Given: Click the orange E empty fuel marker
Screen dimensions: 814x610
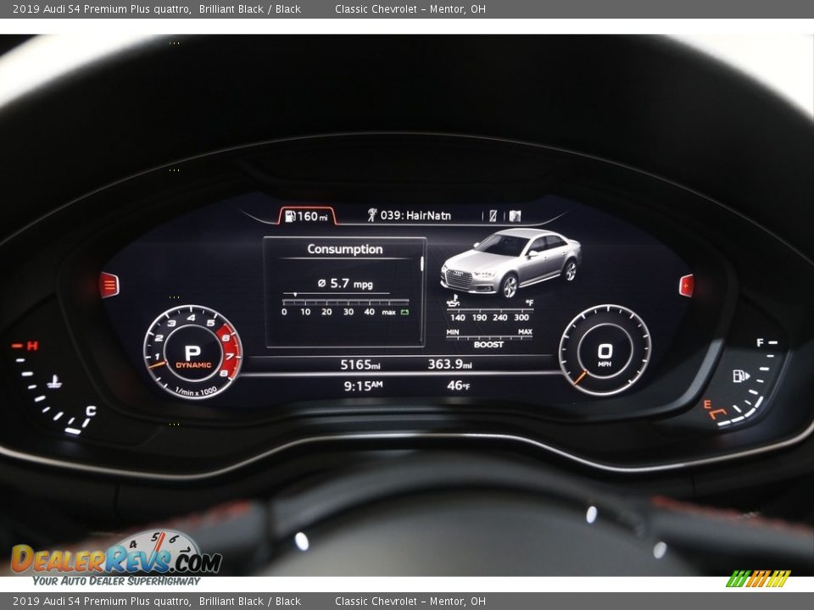Looking at the screenshot, I should (706, 404).
